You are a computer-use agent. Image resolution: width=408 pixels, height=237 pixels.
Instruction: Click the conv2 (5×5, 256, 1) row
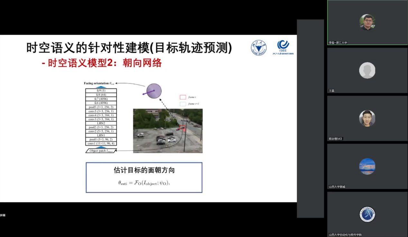101,131
